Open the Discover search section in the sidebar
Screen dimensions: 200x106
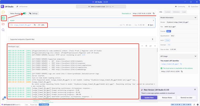click(3, 30)
